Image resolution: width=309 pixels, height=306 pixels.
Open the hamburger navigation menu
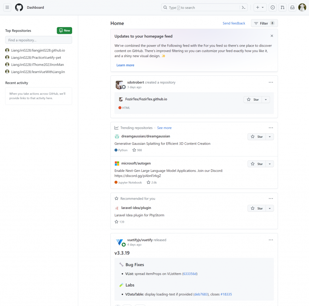[7, 8]
